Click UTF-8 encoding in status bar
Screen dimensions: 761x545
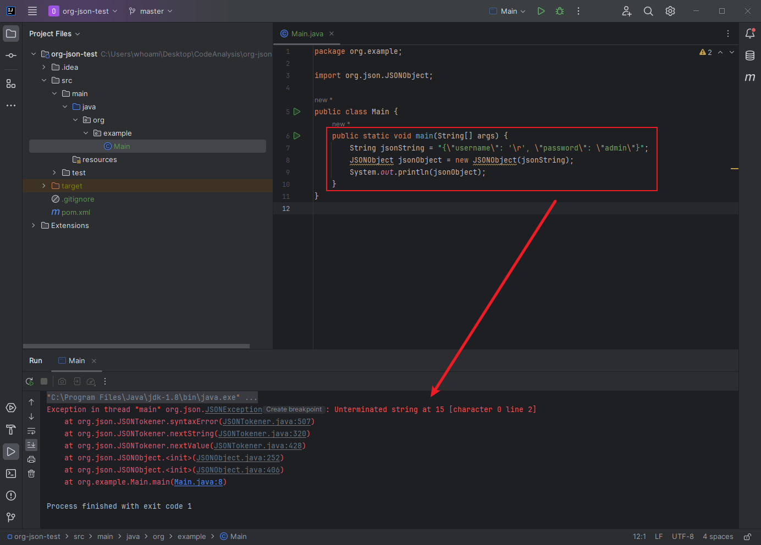pos(683,537)
